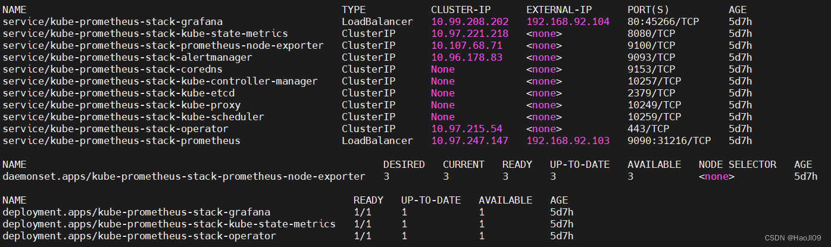831x247 pixels.
Task: Select the EXTERNAL-IP column header
Action: 559,10
